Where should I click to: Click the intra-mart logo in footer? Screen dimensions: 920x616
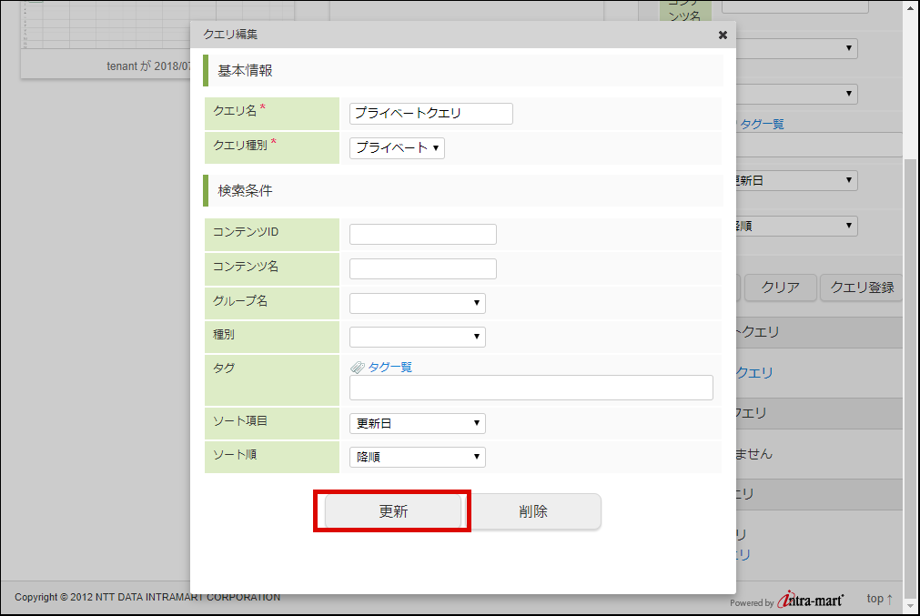[x=810, y=600]
